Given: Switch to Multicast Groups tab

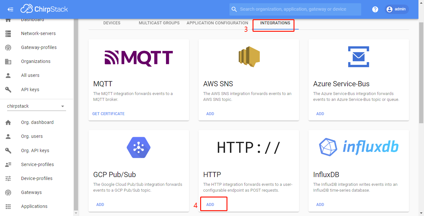Looking at the screenshot, I should tap(159, 23).
